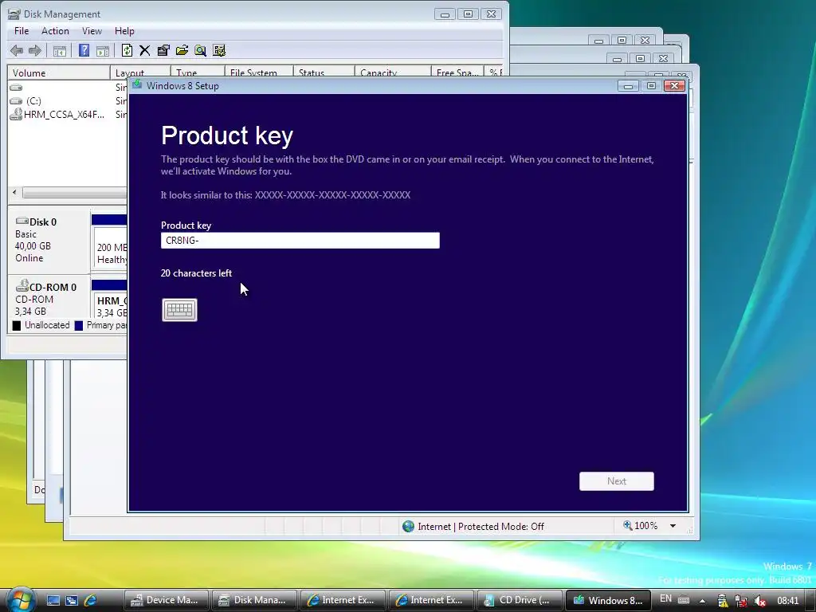Click Switch between windows quick launch icon
Viewport: 816px width, 612px height.
tap(71, 600)
